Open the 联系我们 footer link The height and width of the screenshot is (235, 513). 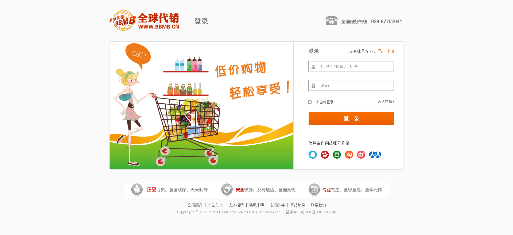click(318, 205)
